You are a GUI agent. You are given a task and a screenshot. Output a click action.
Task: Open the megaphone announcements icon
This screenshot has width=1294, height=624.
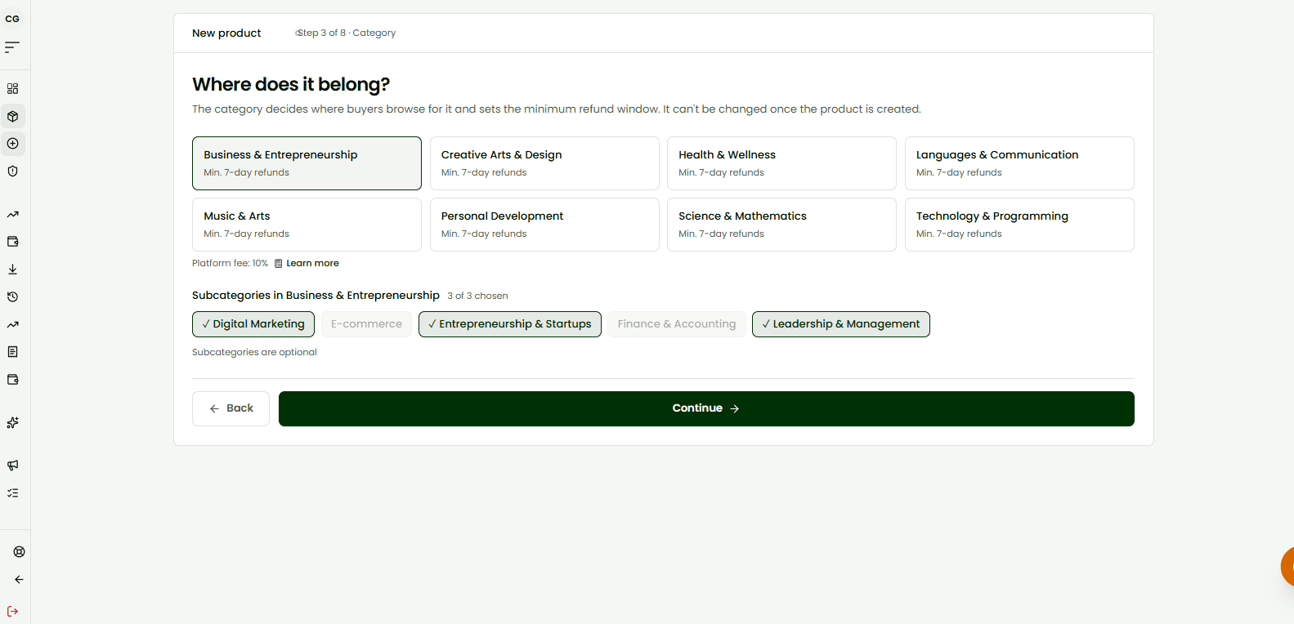click(x=12, y=466)
